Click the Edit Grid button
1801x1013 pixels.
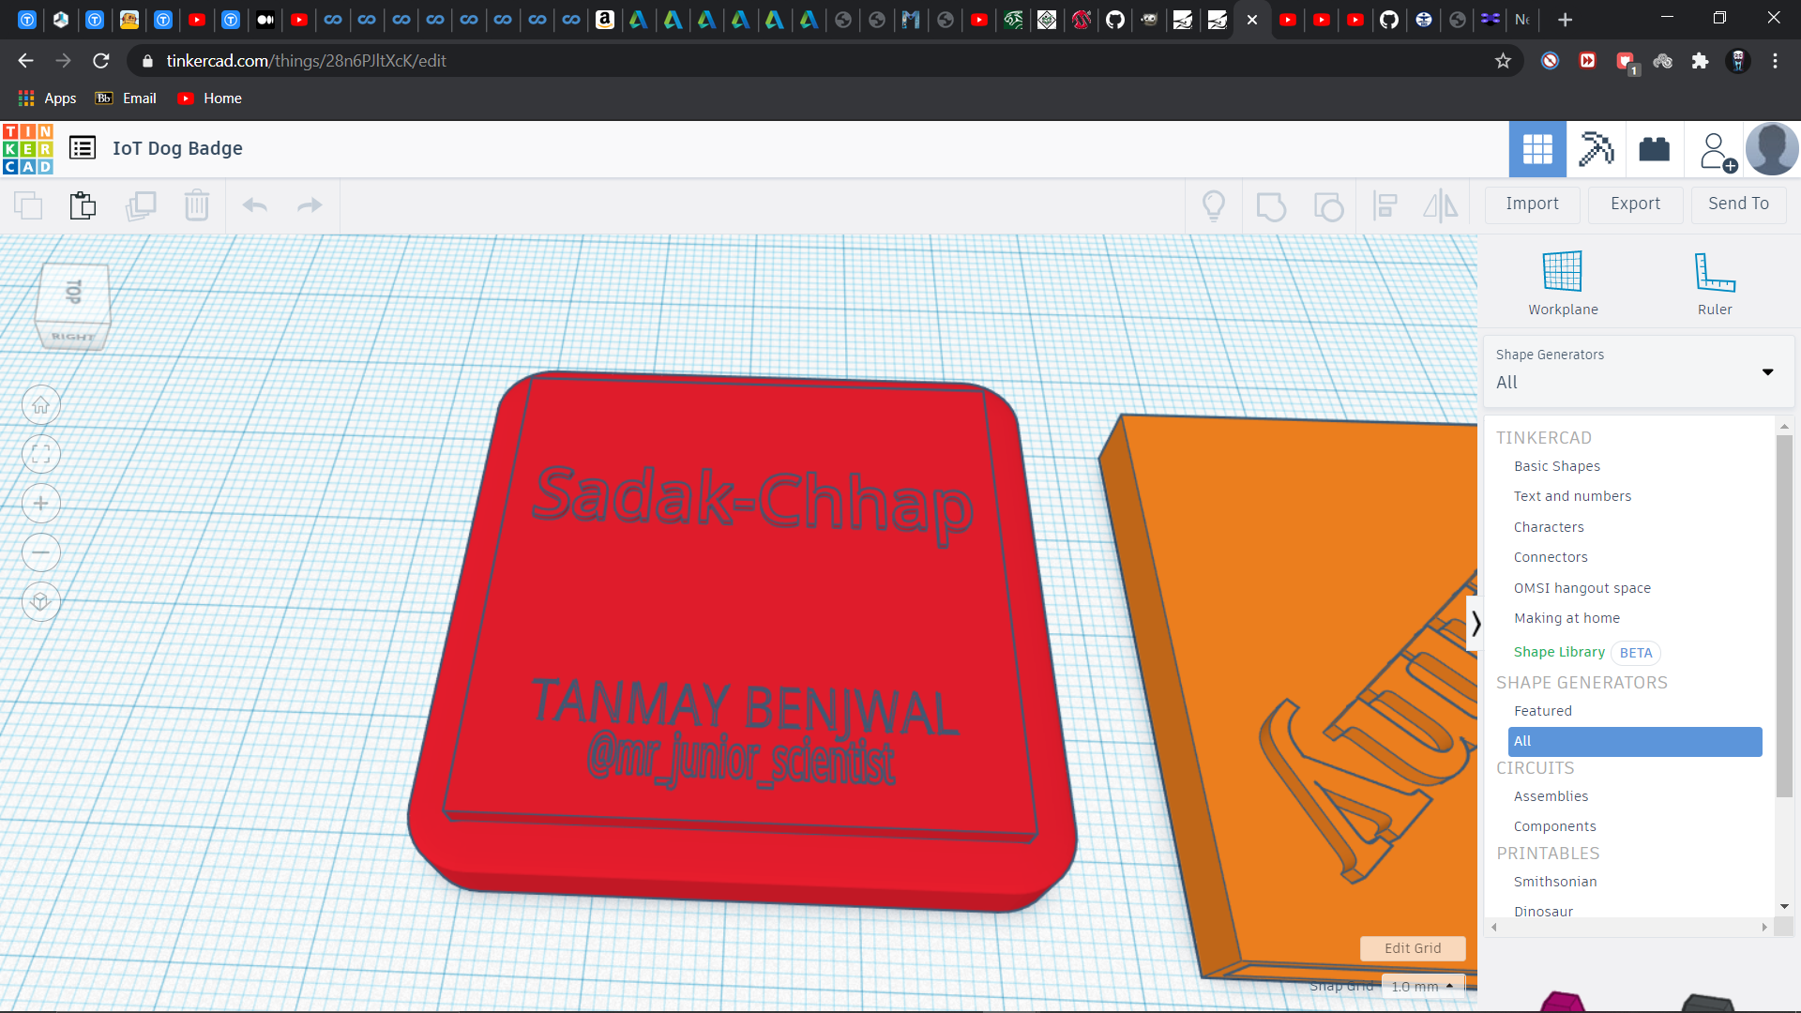[1413, 948]
